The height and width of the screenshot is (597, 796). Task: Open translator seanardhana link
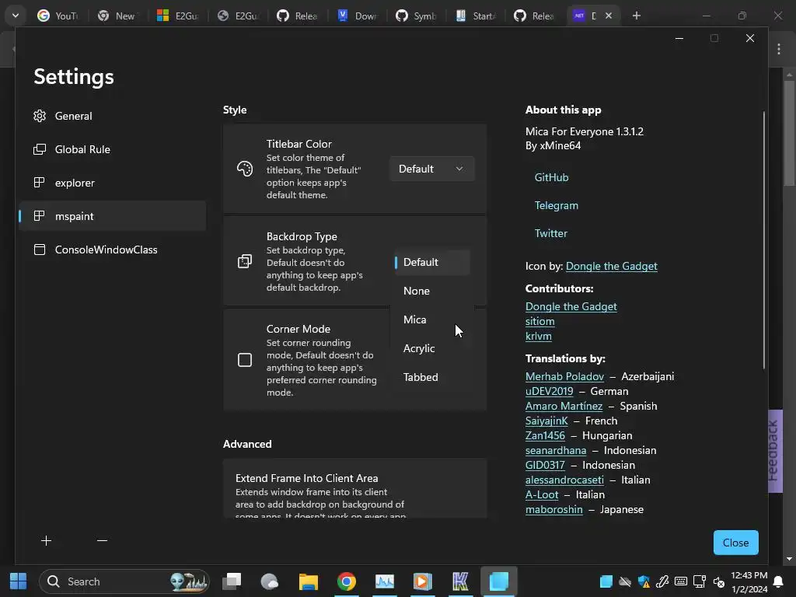pyautogui.click(x=556, y=450)
